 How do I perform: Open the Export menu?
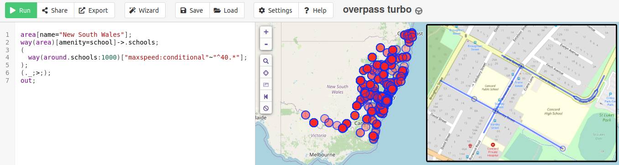click(94, 10)
